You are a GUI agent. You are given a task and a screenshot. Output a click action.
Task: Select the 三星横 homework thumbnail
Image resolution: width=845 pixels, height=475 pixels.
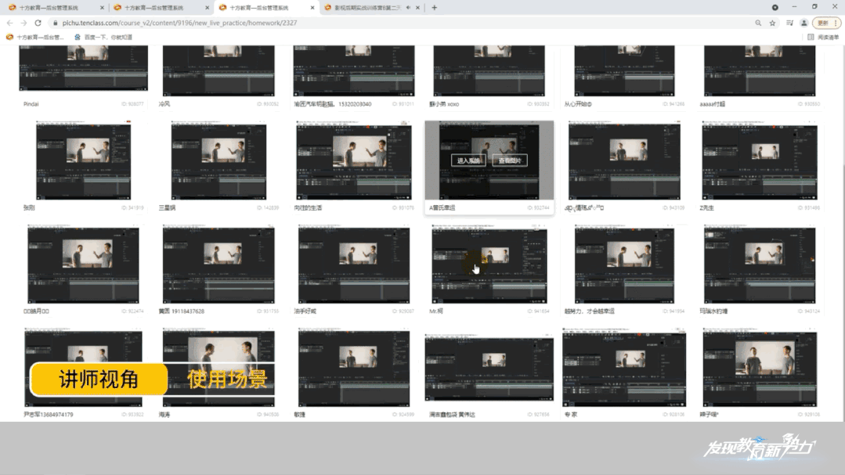[218, 160]
